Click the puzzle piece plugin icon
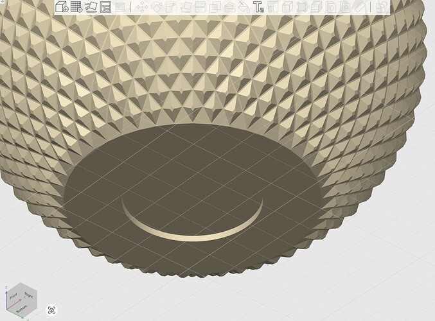 [382, 7]
